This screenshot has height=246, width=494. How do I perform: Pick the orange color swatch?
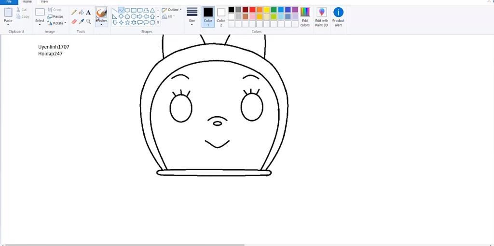[260, 10]
